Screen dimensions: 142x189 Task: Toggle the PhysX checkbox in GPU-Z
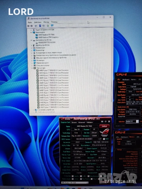(x=92, y=179)
